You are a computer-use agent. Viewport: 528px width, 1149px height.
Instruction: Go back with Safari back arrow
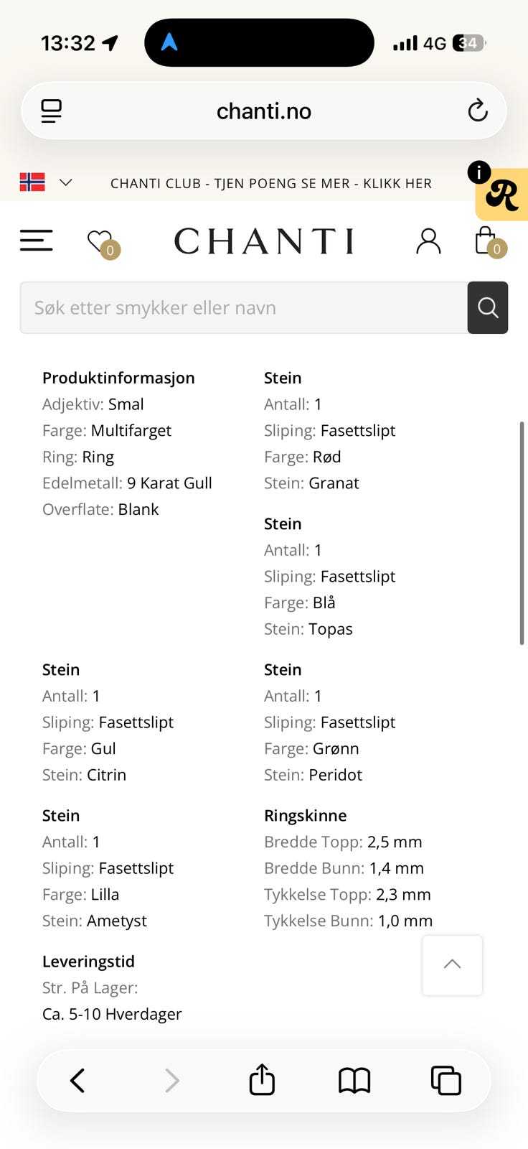pos(77,1080)
